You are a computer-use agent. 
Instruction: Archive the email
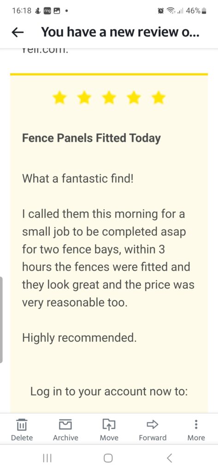click(65, 430)
